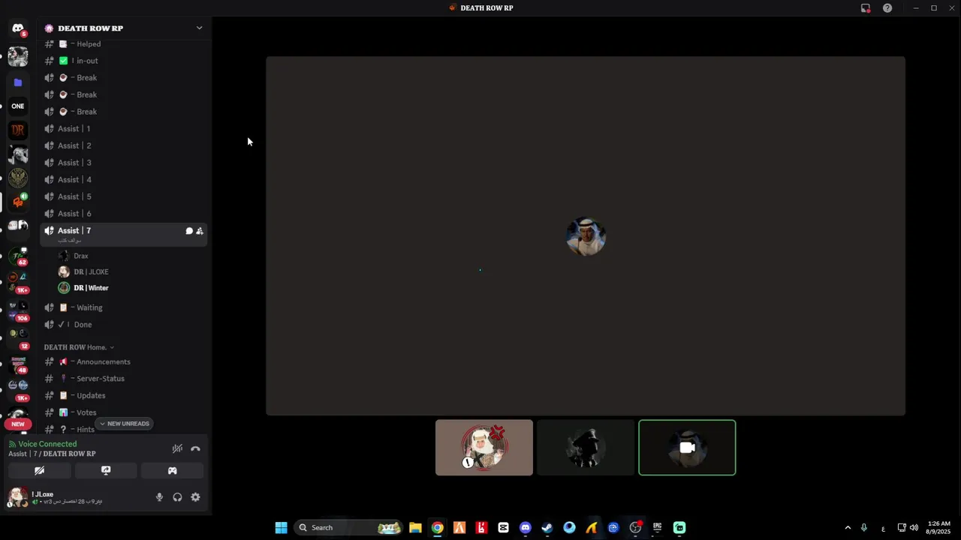Open File Explorer on taskbar
The image size is (961, 540).
[x=415, y=527]
